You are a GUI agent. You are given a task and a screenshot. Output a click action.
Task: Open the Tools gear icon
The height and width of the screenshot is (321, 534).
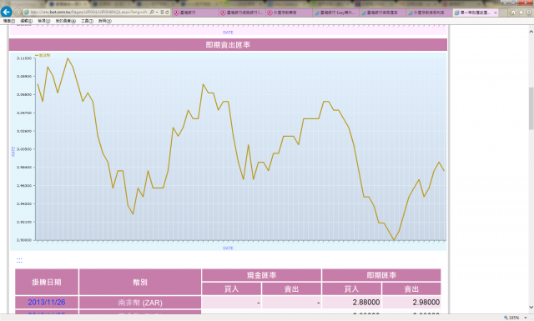pos(529,13)
